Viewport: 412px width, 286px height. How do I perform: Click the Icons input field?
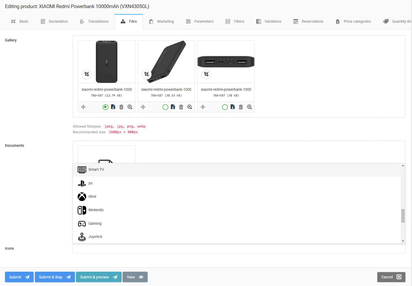(239, 249)
